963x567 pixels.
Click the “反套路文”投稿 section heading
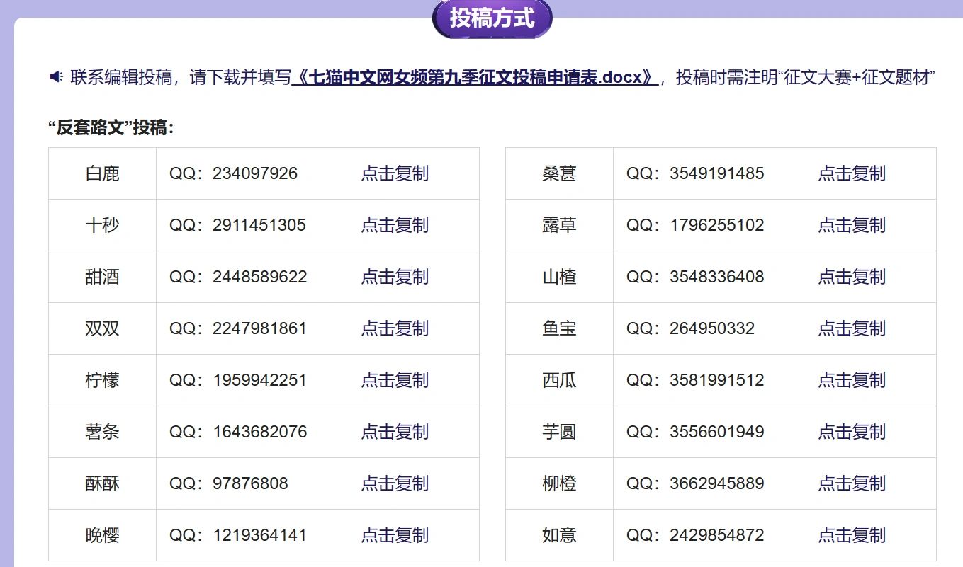pyautogui.click(x=111, y=128)
